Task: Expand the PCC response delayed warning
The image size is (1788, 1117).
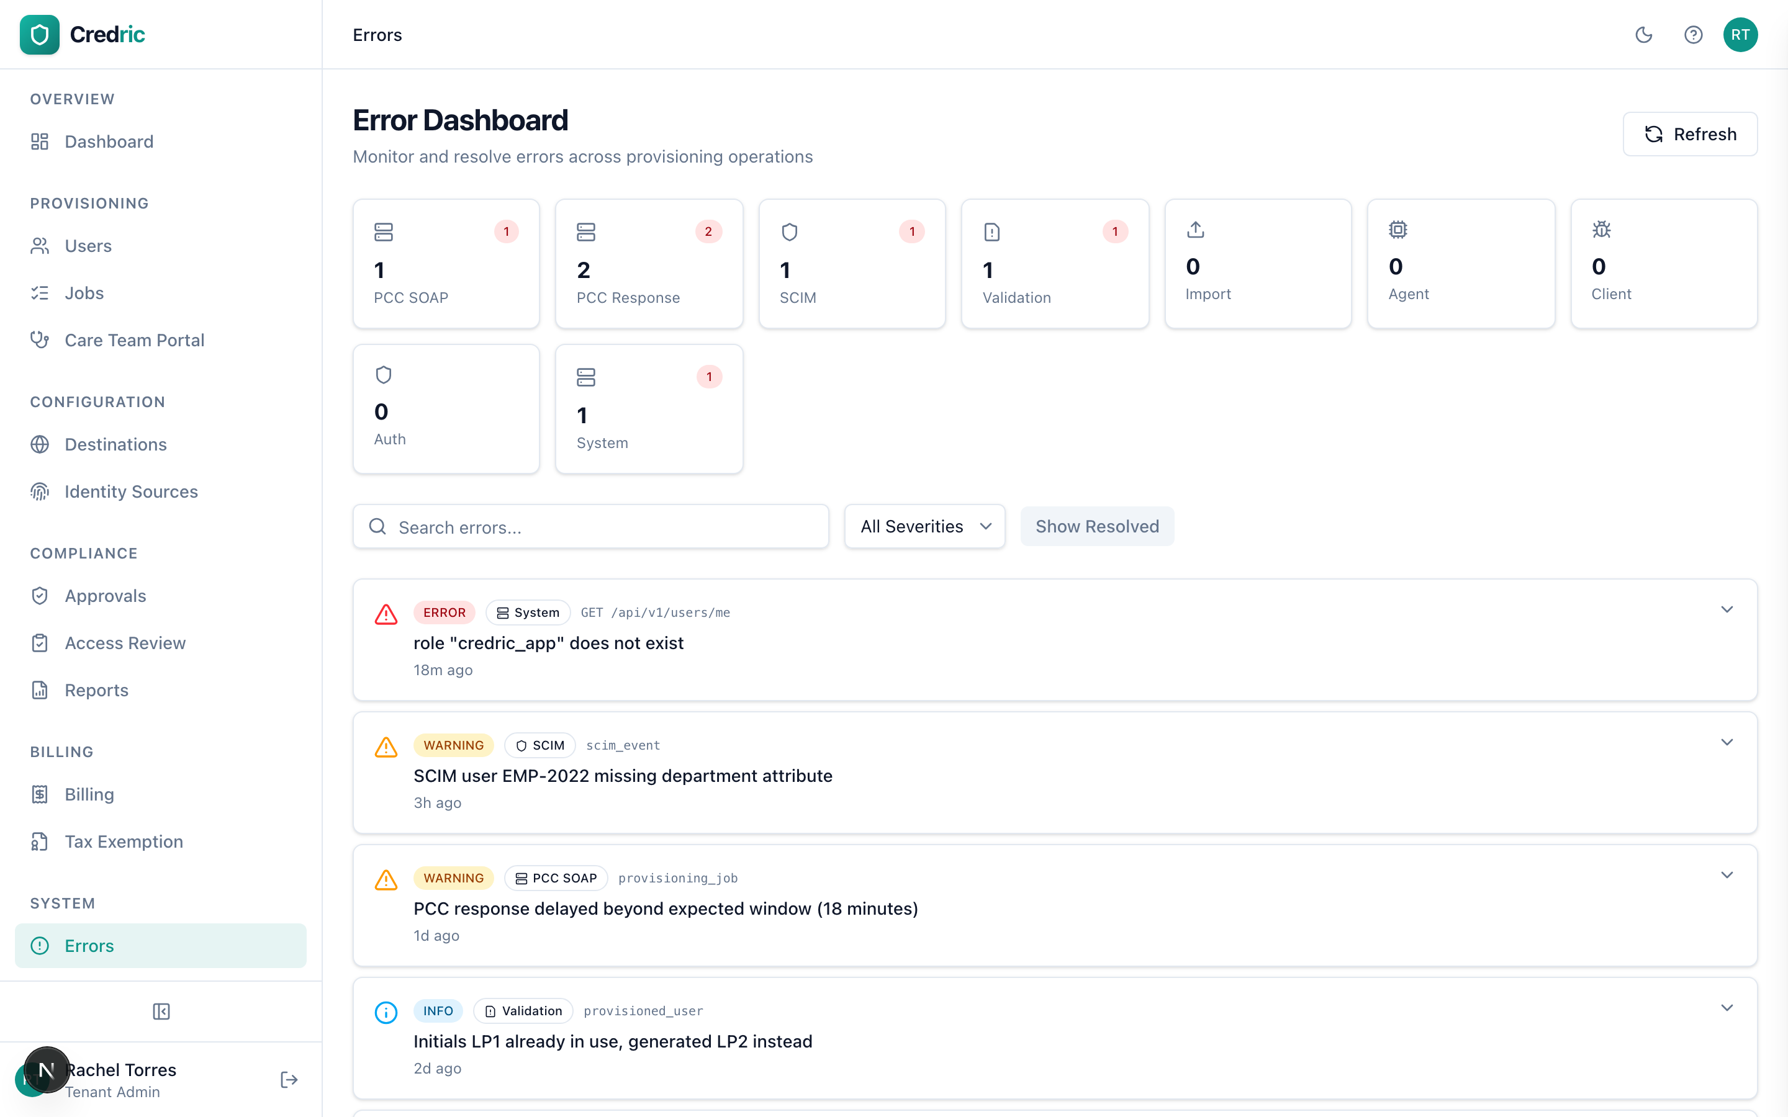Action: [x=1727, y=876]
